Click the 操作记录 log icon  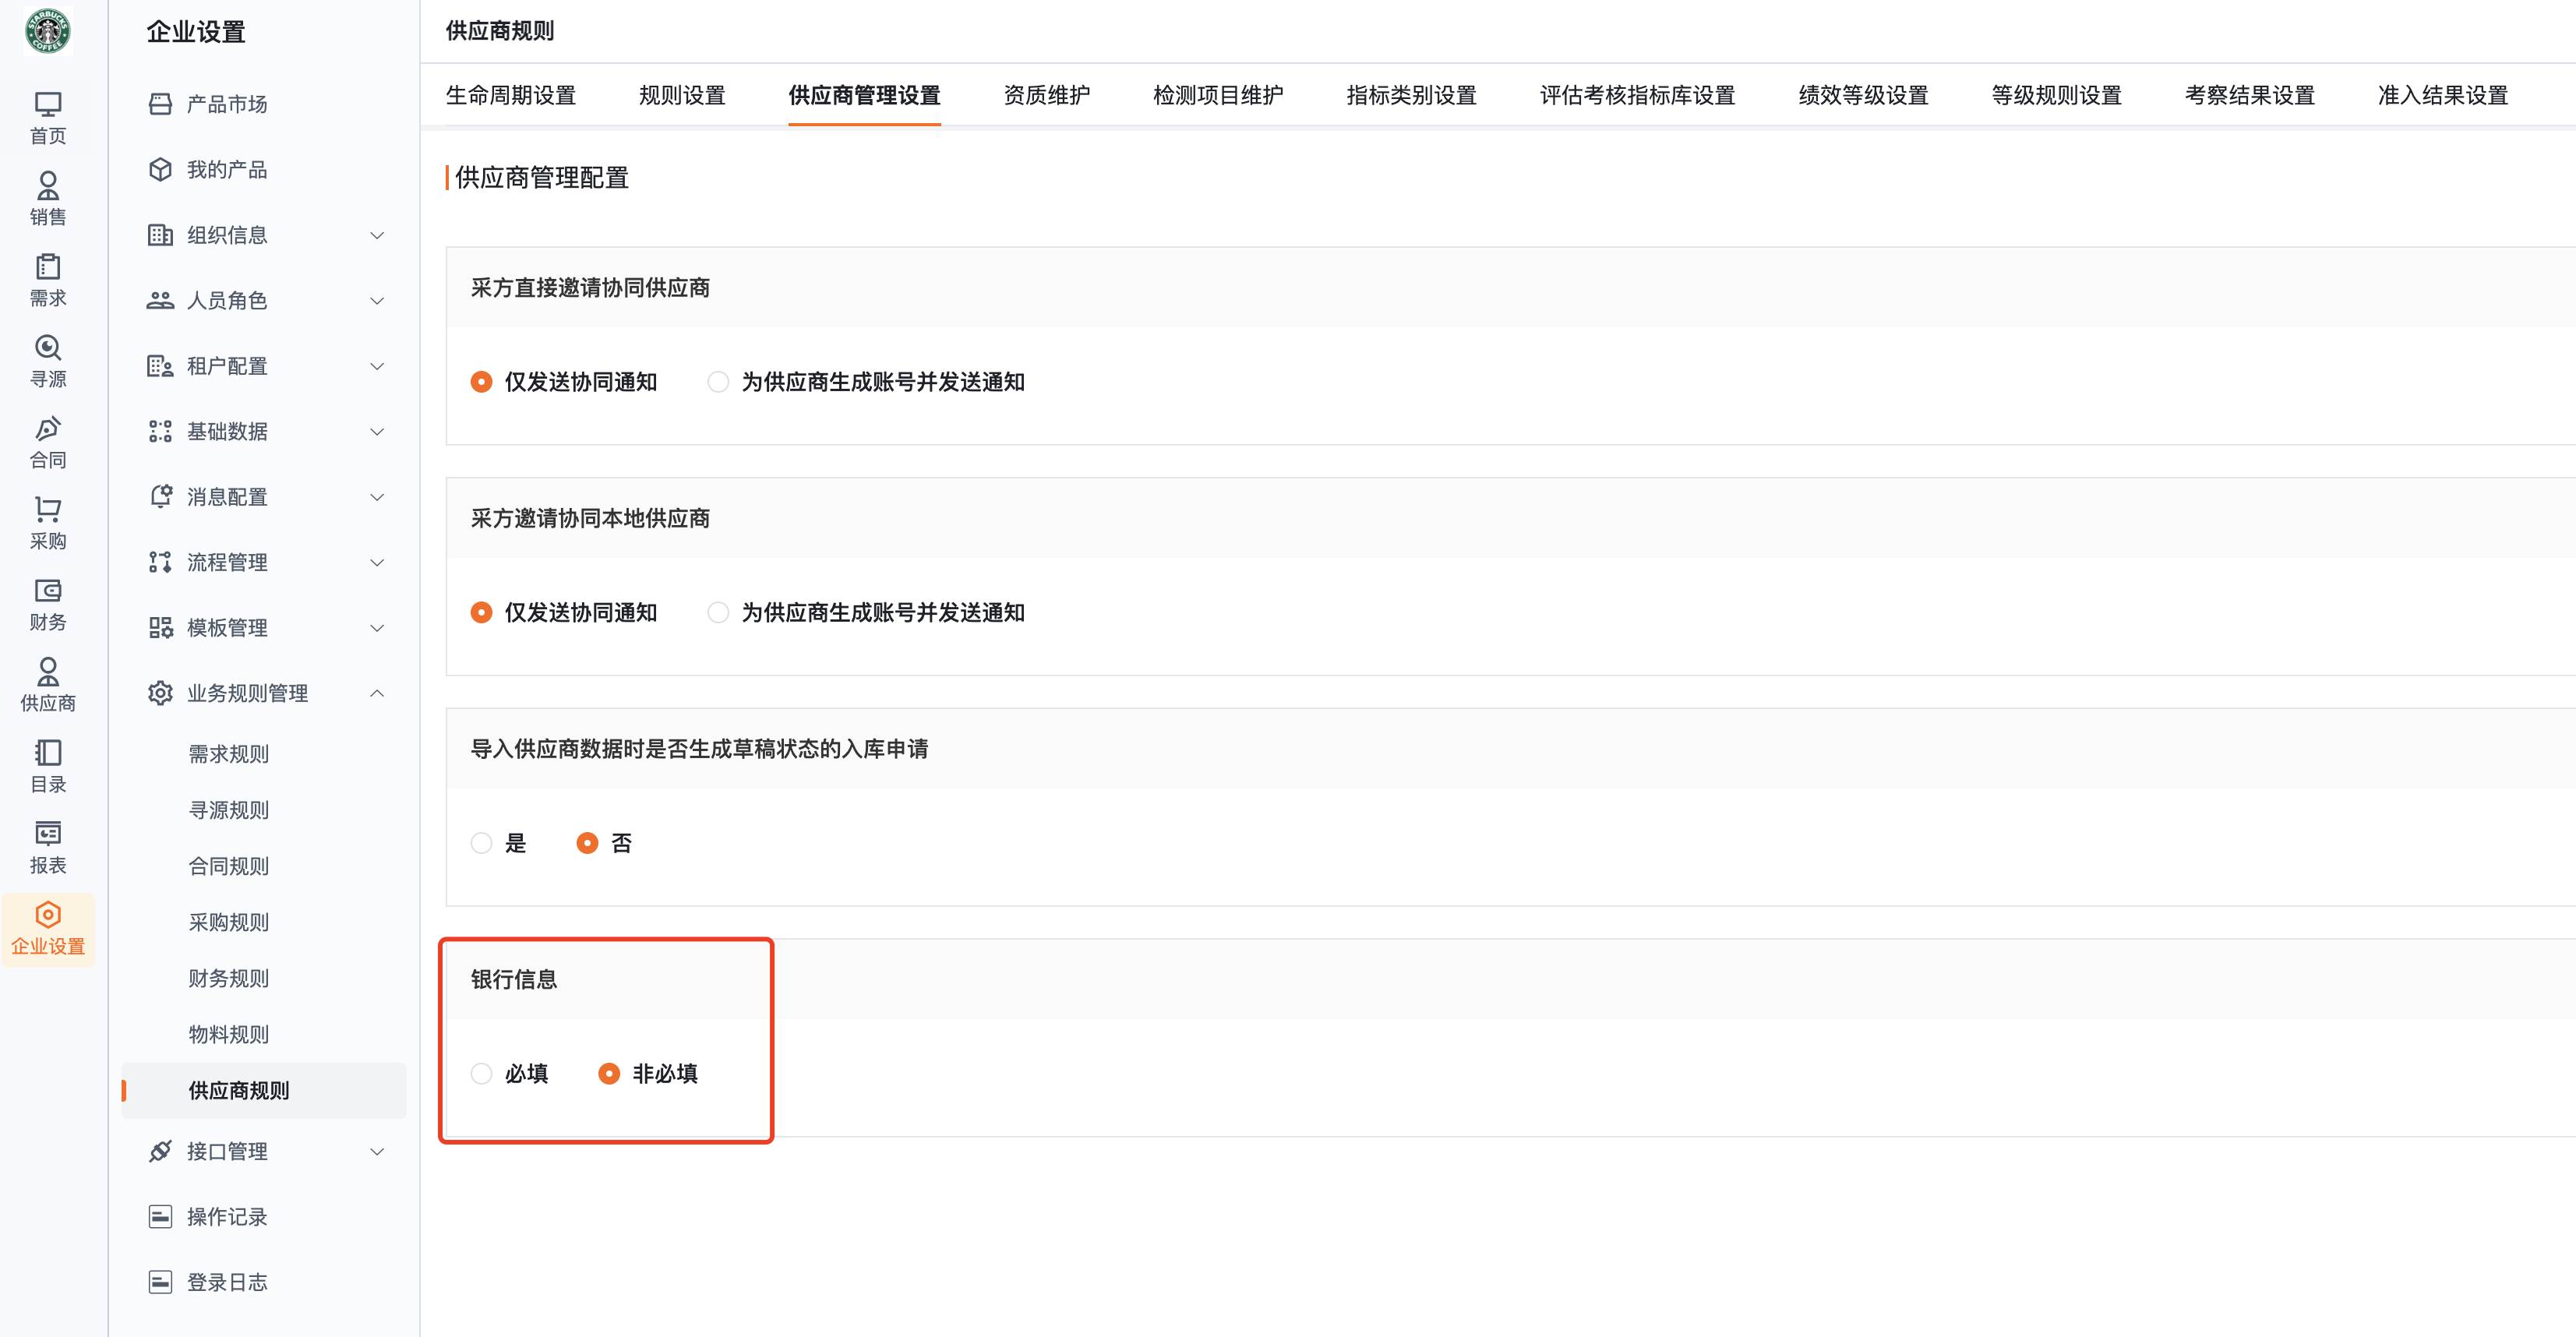pyautogui.click(x=160, y=1216)
